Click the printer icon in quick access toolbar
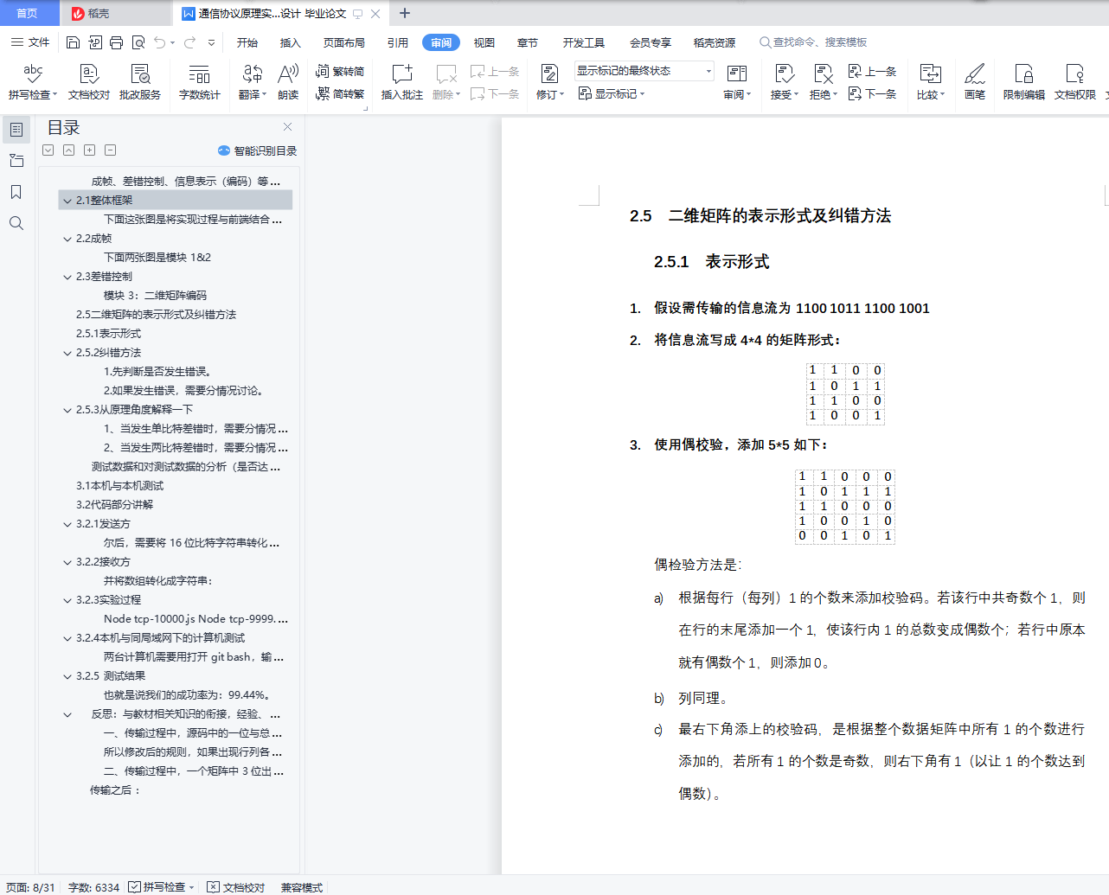The width and height of the screenshot is (1109, 895). tap(116, 42)
